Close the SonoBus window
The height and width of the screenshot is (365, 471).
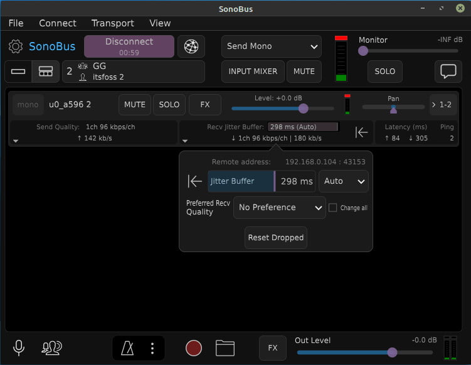click(x=460, y=8)
